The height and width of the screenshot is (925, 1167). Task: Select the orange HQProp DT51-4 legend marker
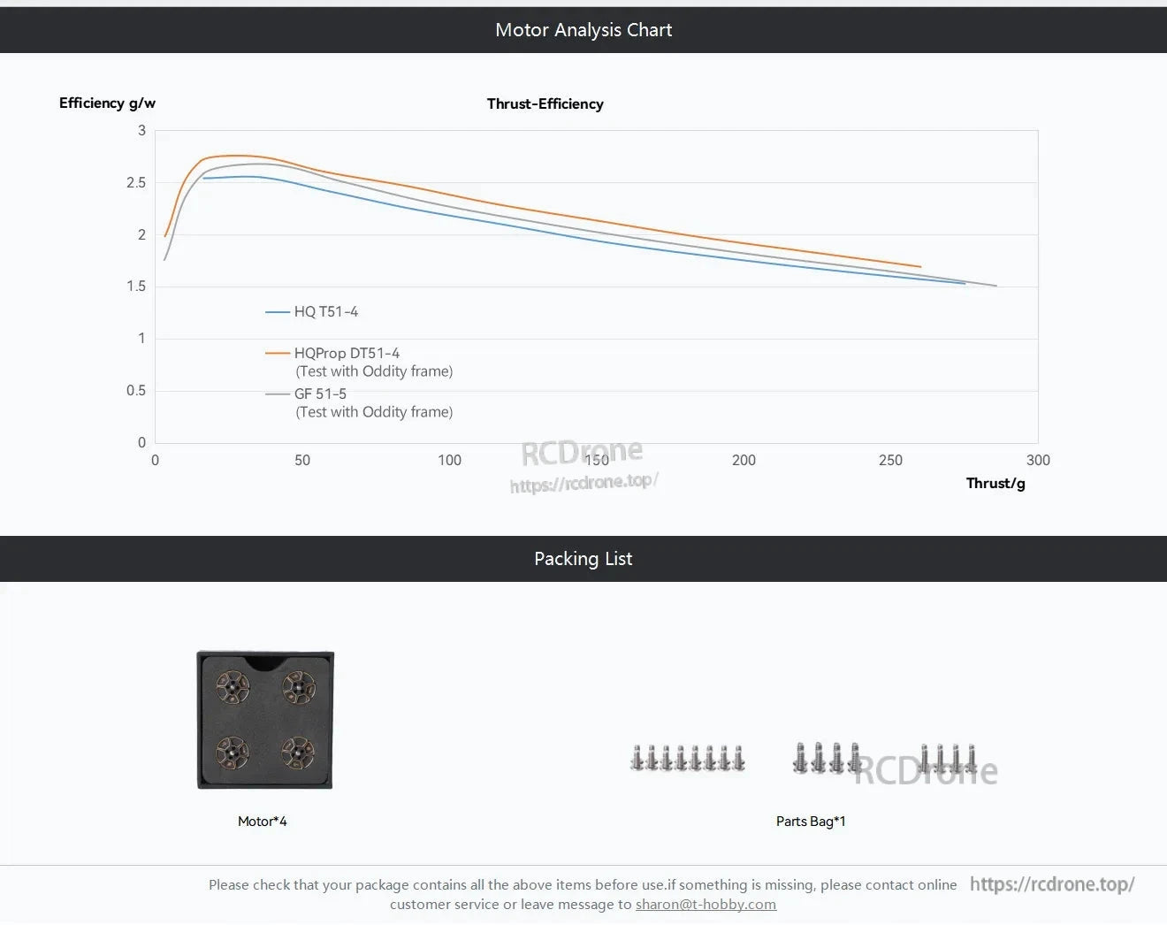click(x=278, y=353)
